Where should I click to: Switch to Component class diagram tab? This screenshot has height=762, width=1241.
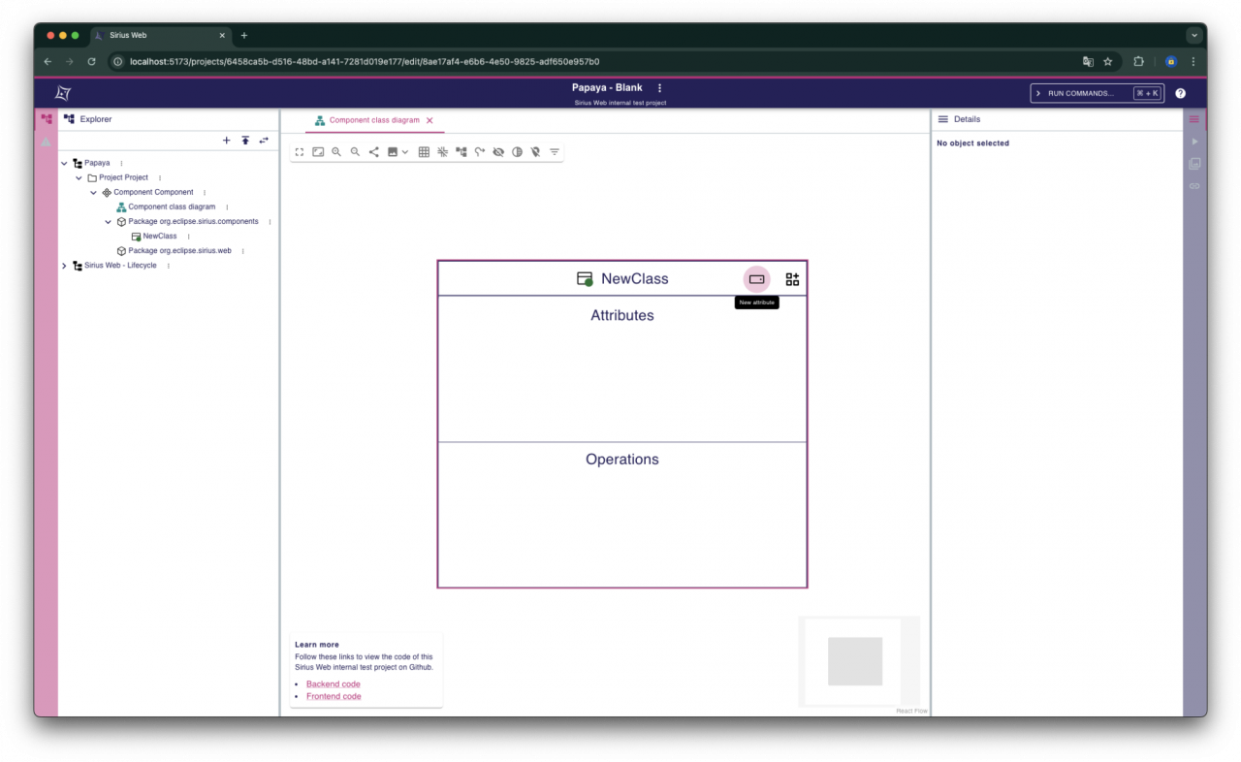tap(374, 120)
